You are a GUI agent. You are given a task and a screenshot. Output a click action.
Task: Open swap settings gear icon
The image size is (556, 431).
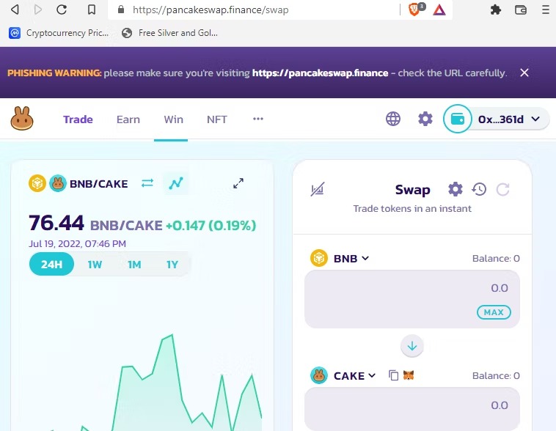pyautogui.click(x=456, y=189)
